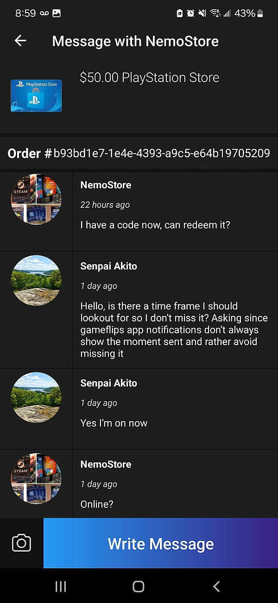
Task: Open camera to attach a photo
Action: [21, 543]
